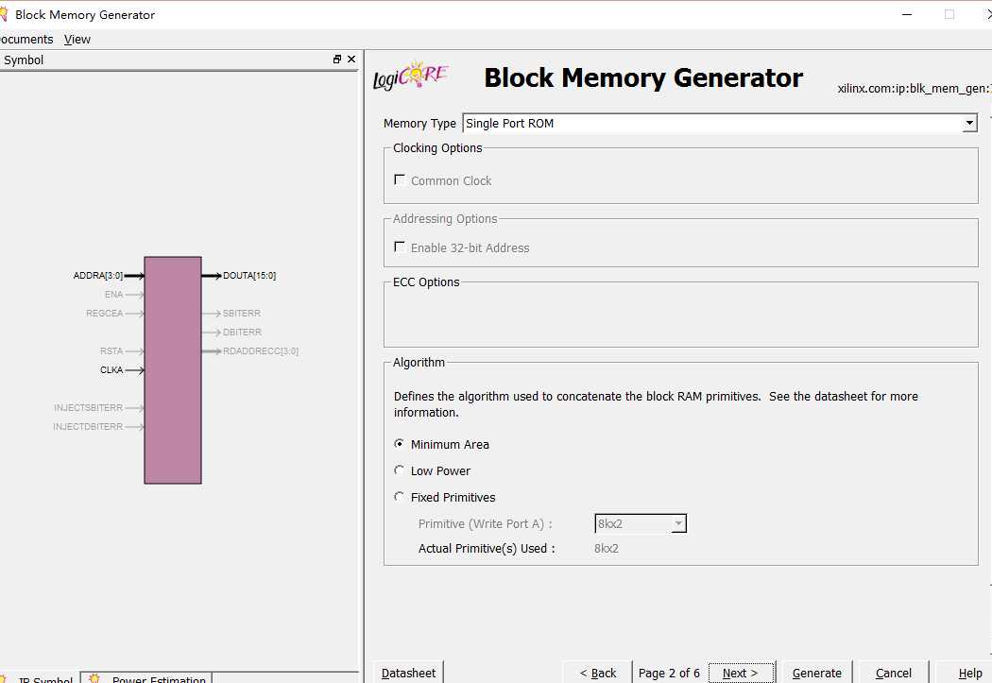Click the ADDRA[3:0] port label
Screen dimensions: 992x683
pyautogui.click(x=98, y=276)
